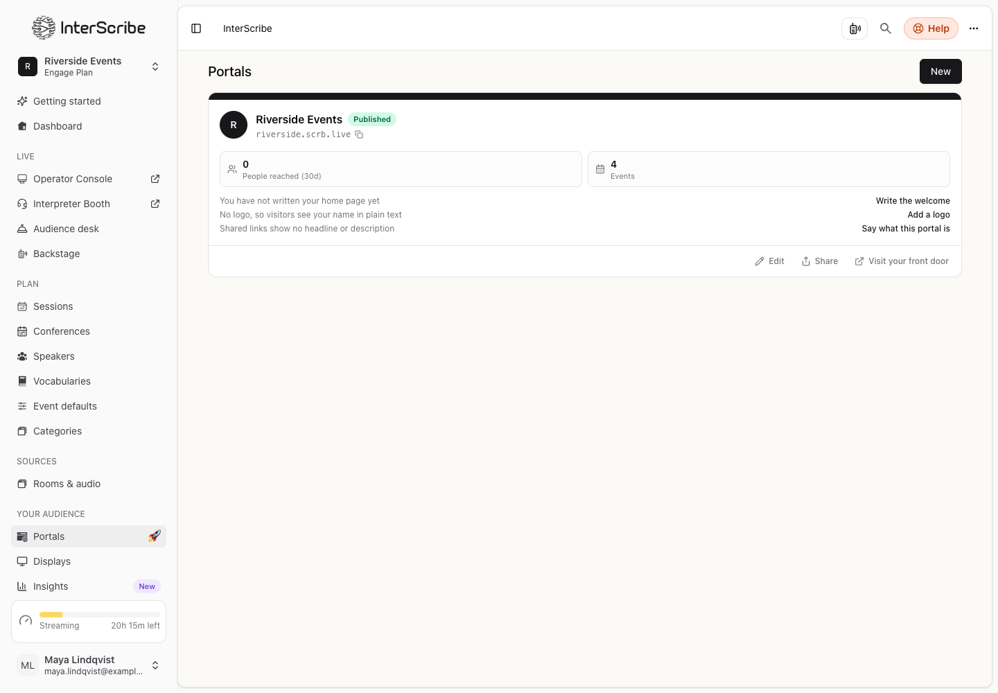Image resolution: width=998 pixels, height=693 pixels.
Task: Navigate to Sessions
Action: click(89, 306)
